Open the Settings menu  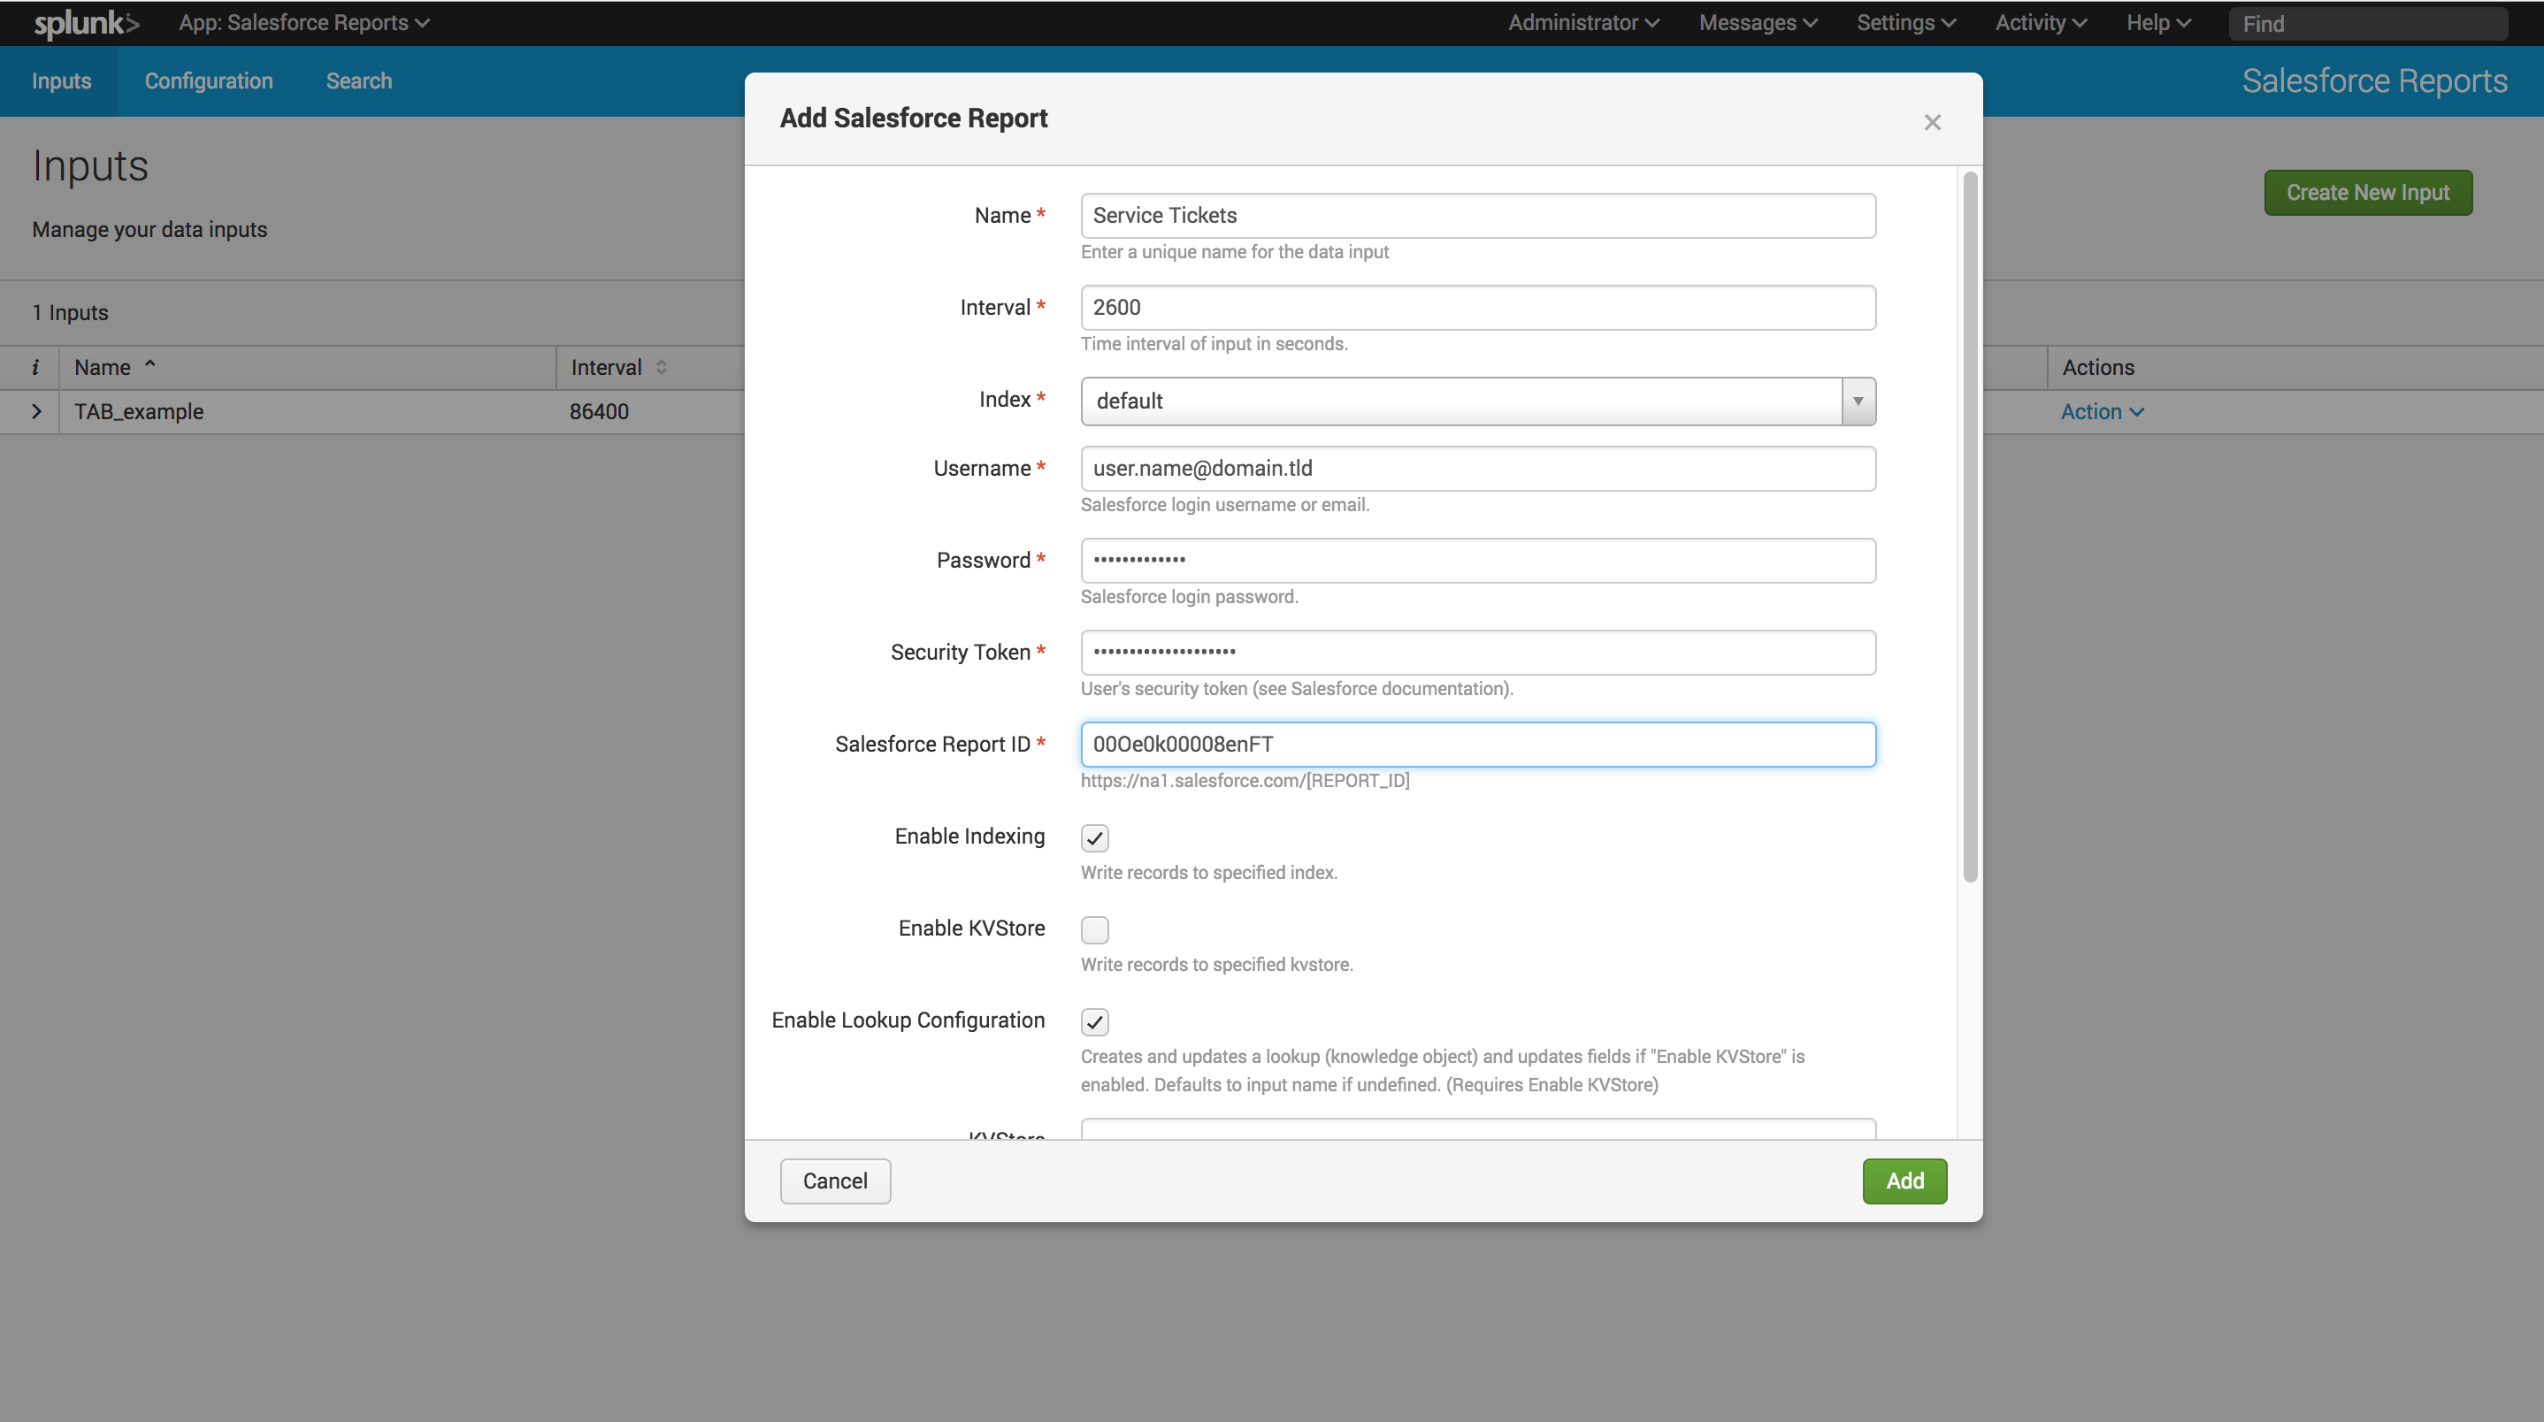tap(1906, 23)
